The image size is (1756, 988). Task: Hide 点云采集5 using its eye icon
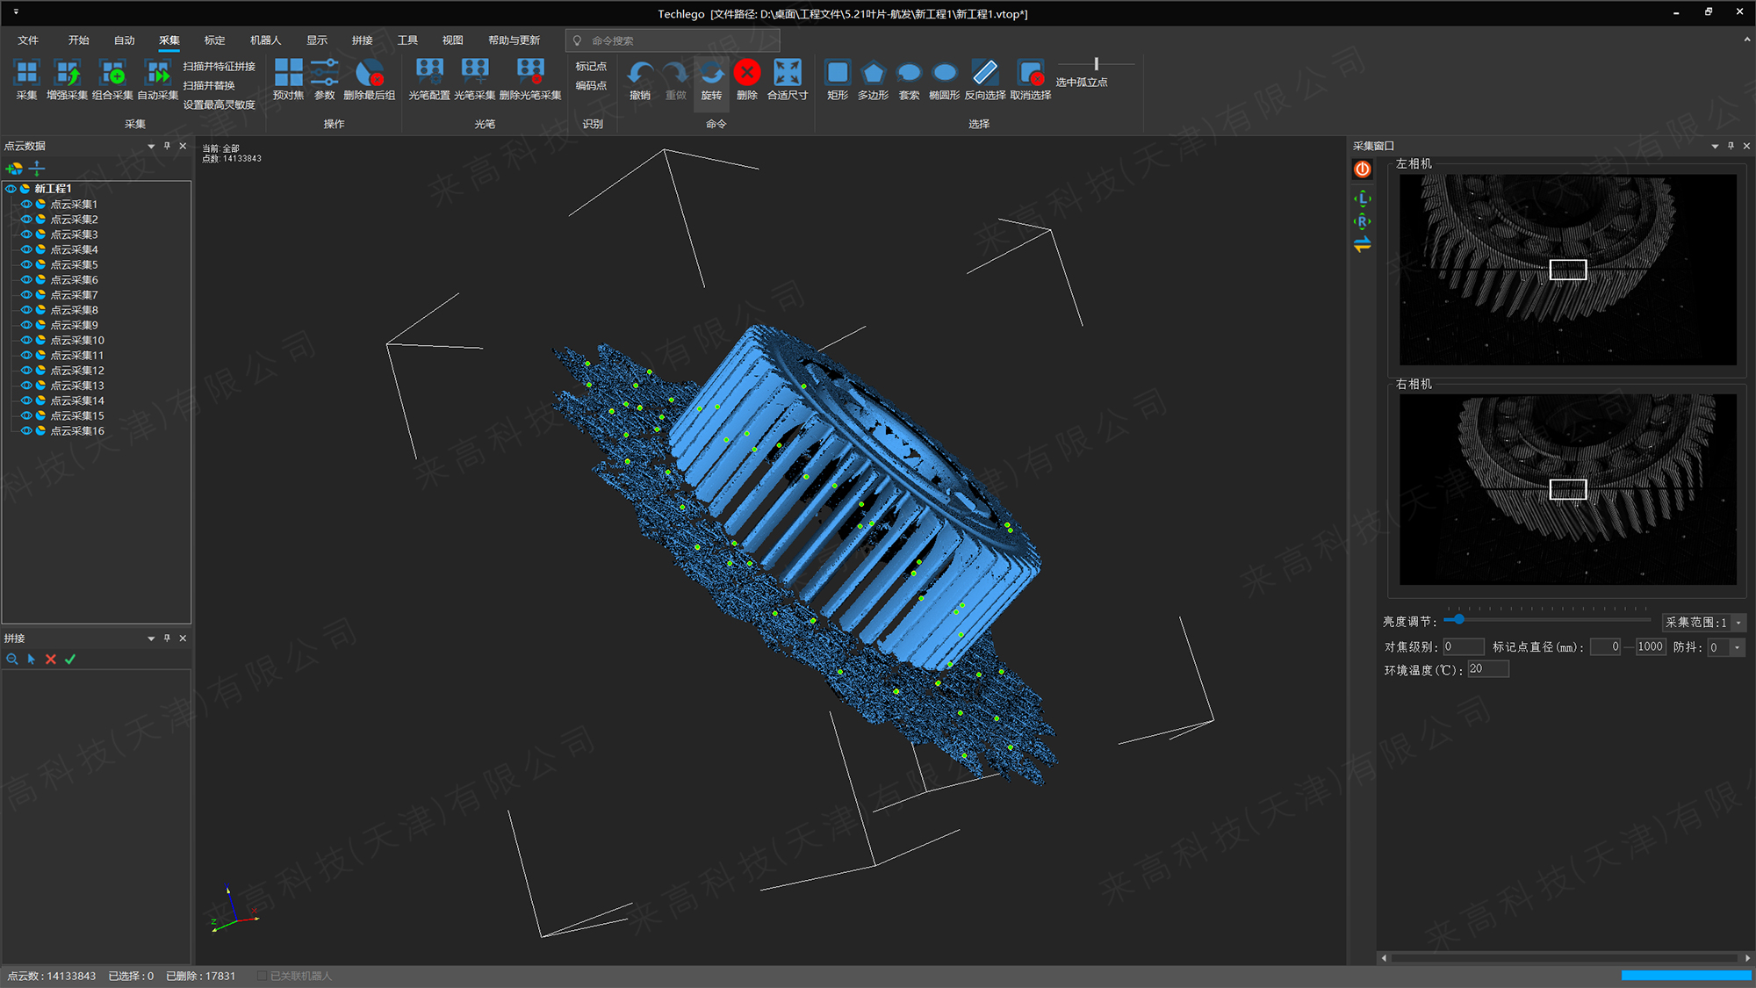[26, 264]
